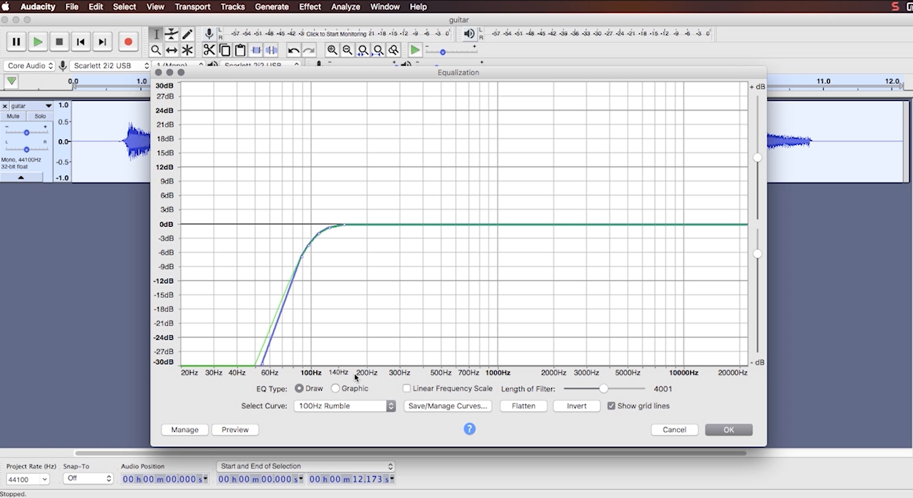Image resolution: width=913 pixels, height=498 pixels.
Task: Open the Core Audio host dropdown
Action: point(29,66)
